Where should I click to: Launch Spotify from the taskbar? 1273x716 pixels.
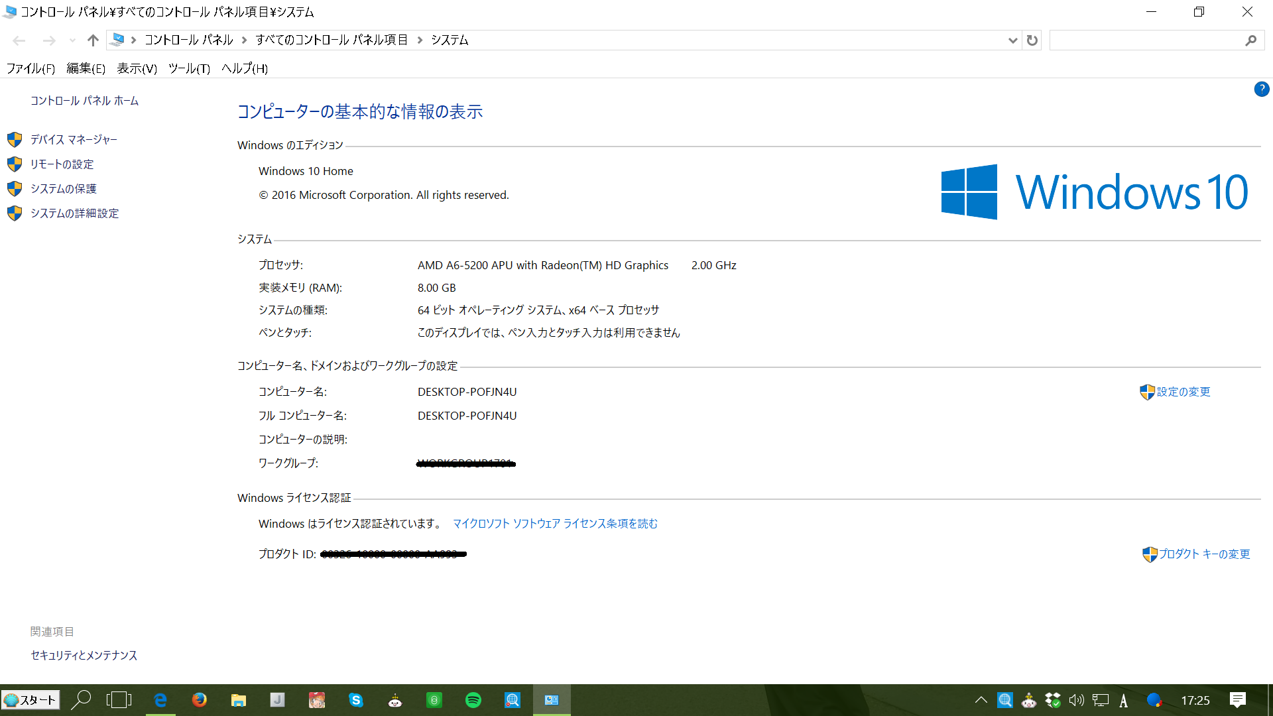pos(473,700)
